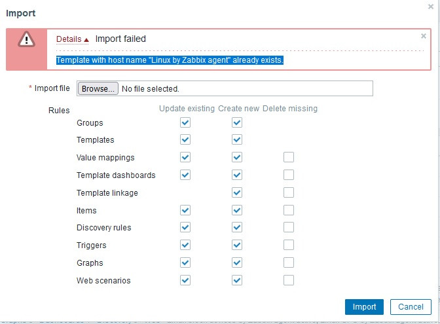Screen dimensions: 440x324
Task: Enable Delete missing for Value mappings
Action: (x=289, y=157)
